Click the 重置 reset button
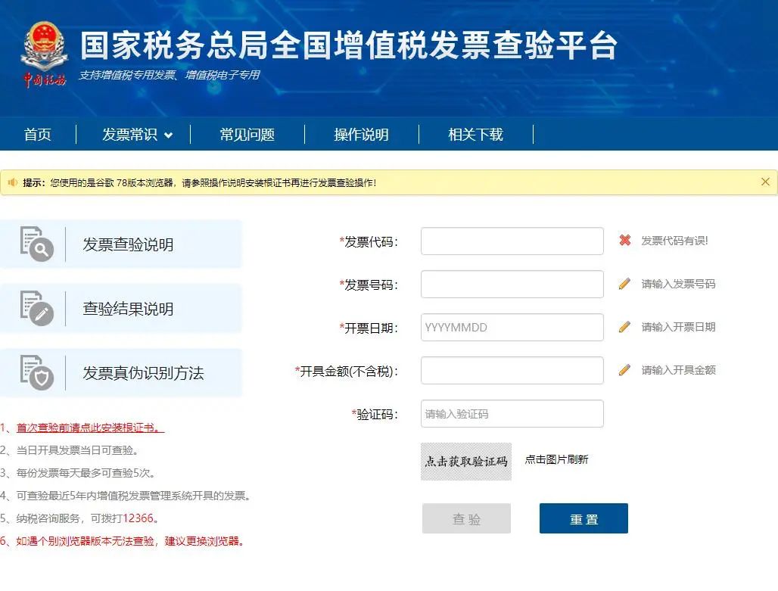778x591 pixels. (584, 518)
